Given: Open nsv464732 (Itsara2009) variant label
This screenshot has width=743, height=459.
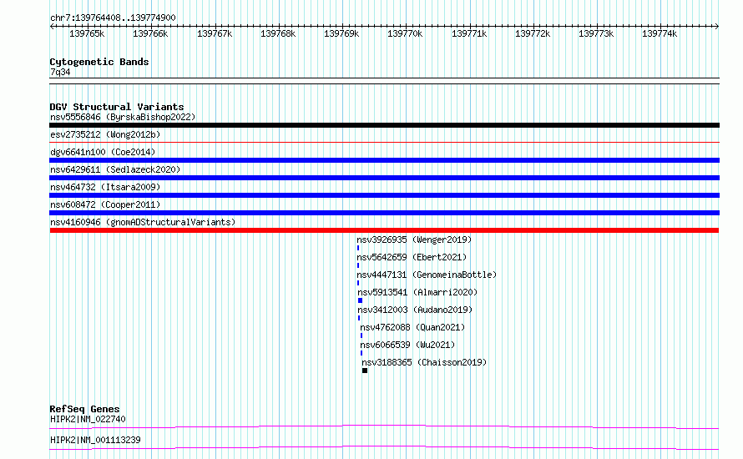Looking at the screenshot, I should point(105,187).
